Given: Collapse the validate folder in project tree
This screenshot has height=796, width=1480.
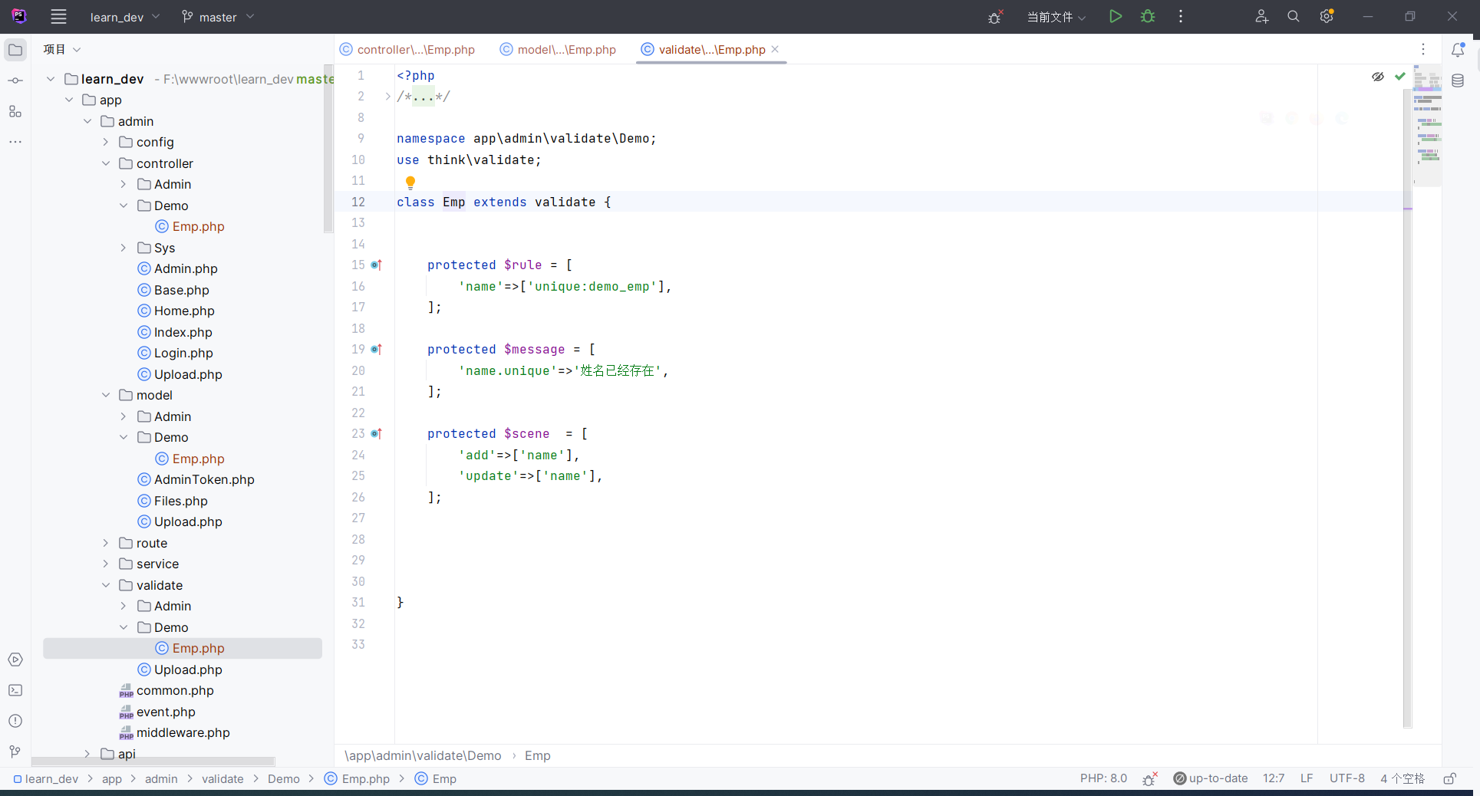Looking at the screenshot, I should coord(106,585).
